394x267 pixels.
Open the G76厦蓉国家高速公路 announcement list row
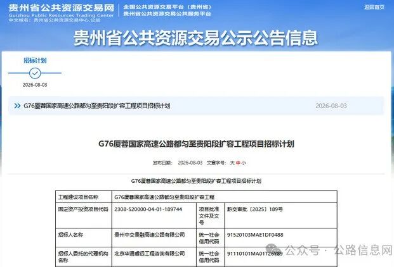(196, 106)
